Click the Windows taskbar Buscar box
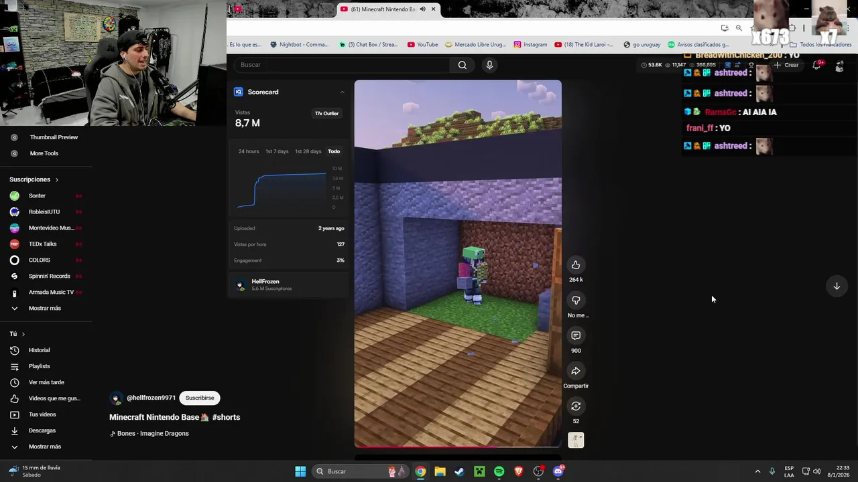The image size is (858, 482). pyautogui.click(x=360, y=471)
